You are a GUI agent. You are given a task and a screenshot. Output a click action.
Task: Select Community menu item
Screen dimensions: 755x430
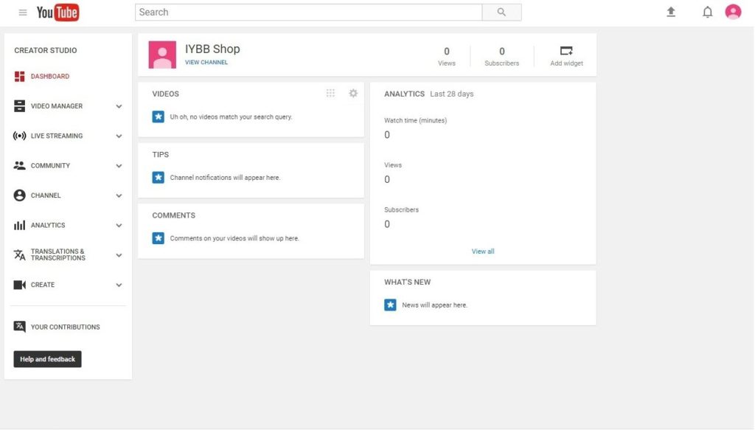[x=51, y=166]
